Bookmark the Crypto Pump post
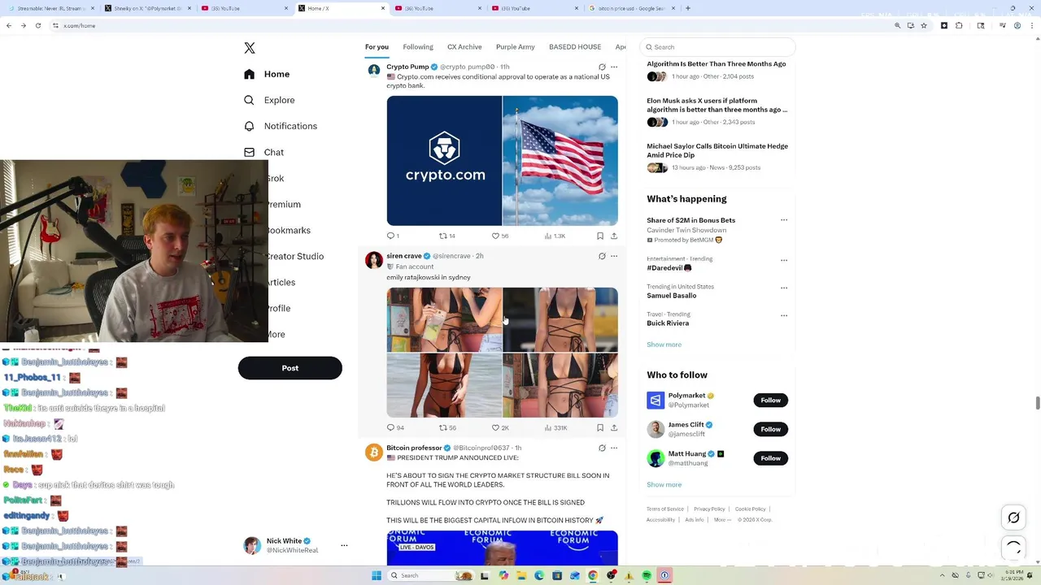This screenshot has width=1041, height=585. point(600,236)
